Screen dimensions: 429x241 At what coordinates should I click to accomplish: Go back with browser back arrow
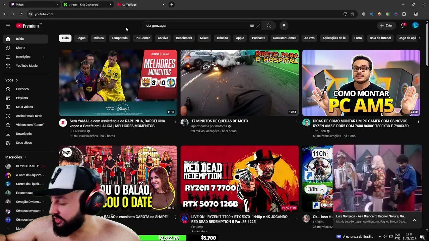(x=5, y=14)
